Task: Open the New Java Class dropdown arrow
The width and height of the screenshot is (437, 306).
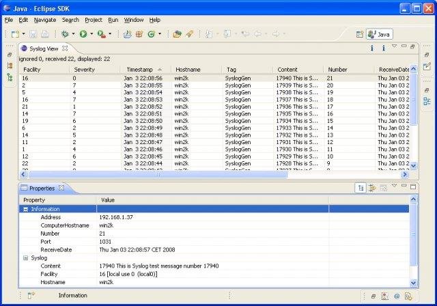Action: tap(160, 34)
